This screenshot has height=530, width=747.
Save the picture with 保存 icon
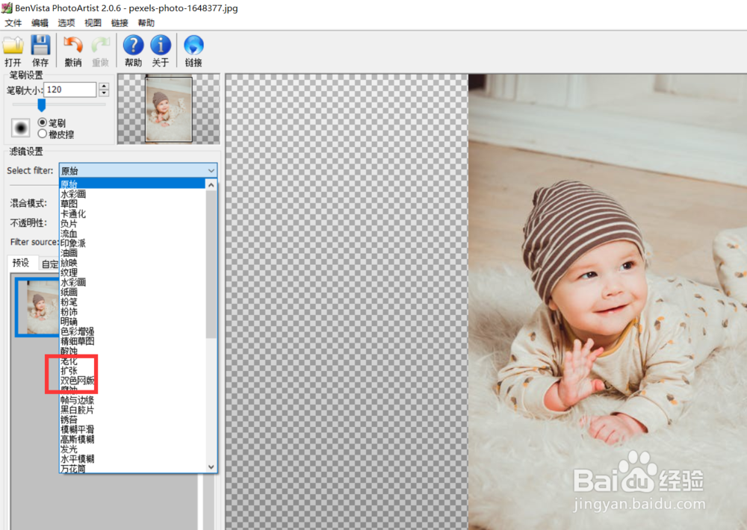point(40,50)
